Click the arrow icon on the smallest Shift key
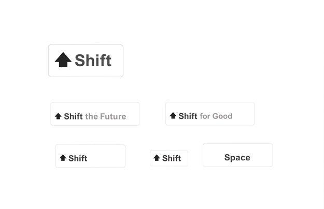The image size is (324, 209). tap(157, 158)
